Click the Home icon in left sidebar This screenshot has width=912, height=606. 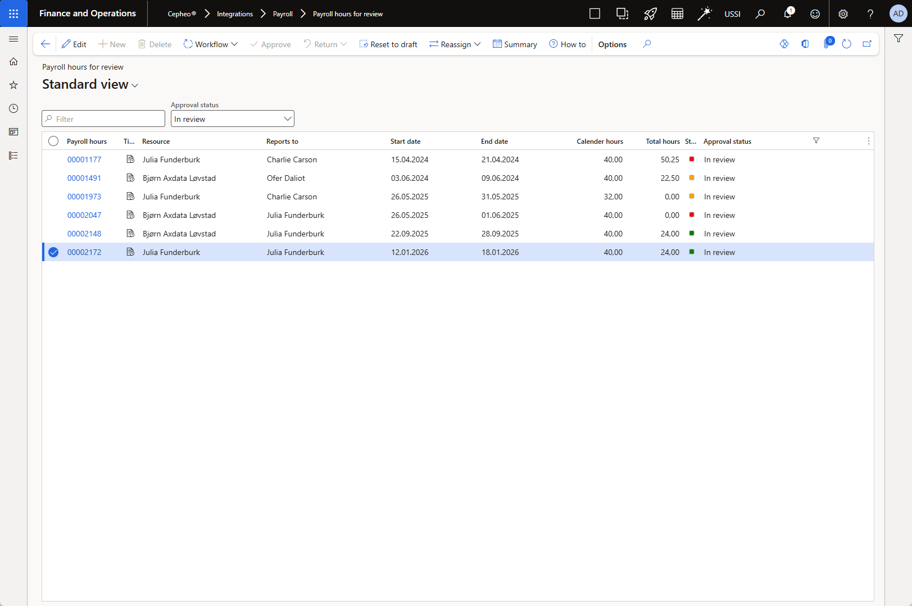pyautogui.click(x=13, y=62)
